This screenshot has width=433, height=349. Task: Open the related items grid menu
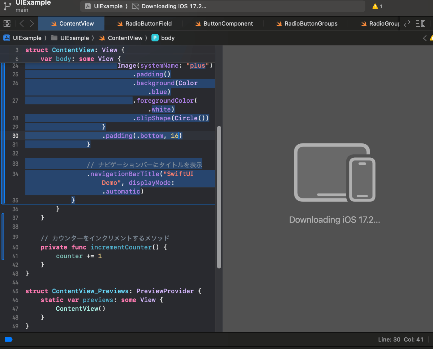7,23
